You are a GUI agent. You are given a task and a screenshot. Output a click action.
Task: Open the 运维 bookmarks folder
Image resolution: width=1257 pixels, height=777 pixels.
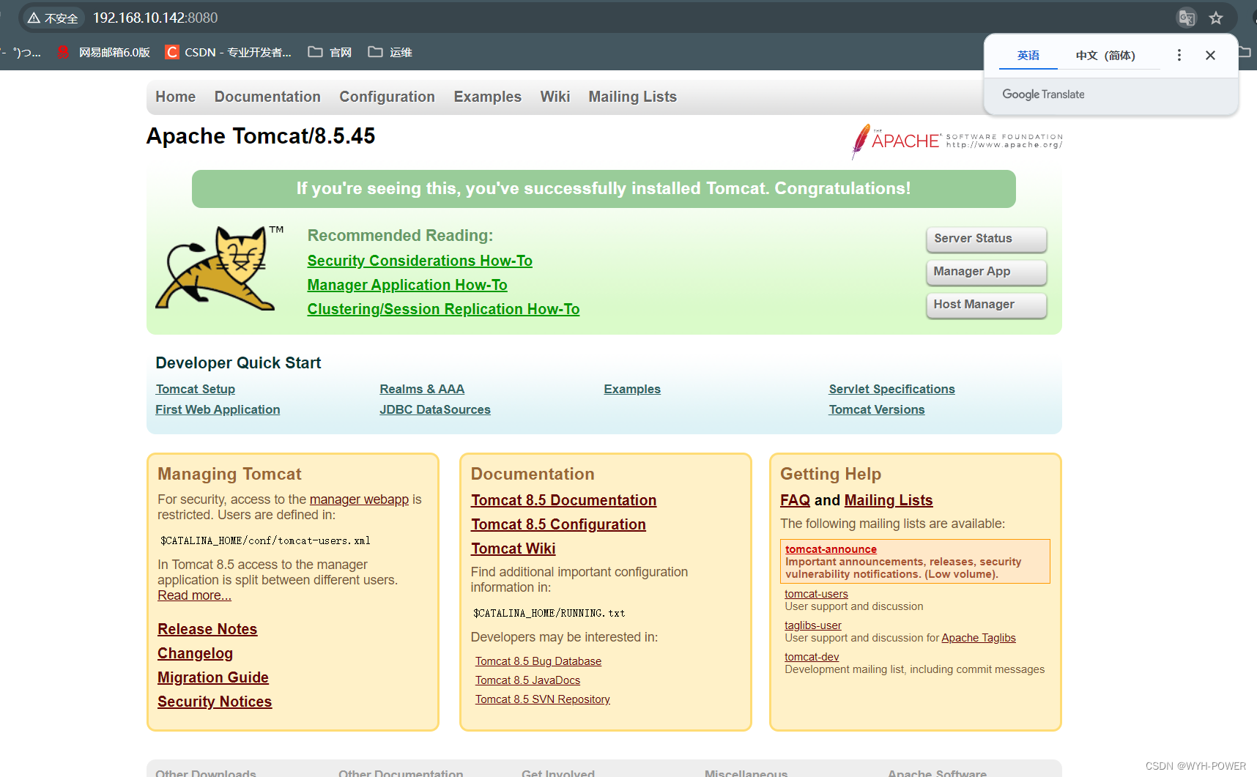click(390, 52)
